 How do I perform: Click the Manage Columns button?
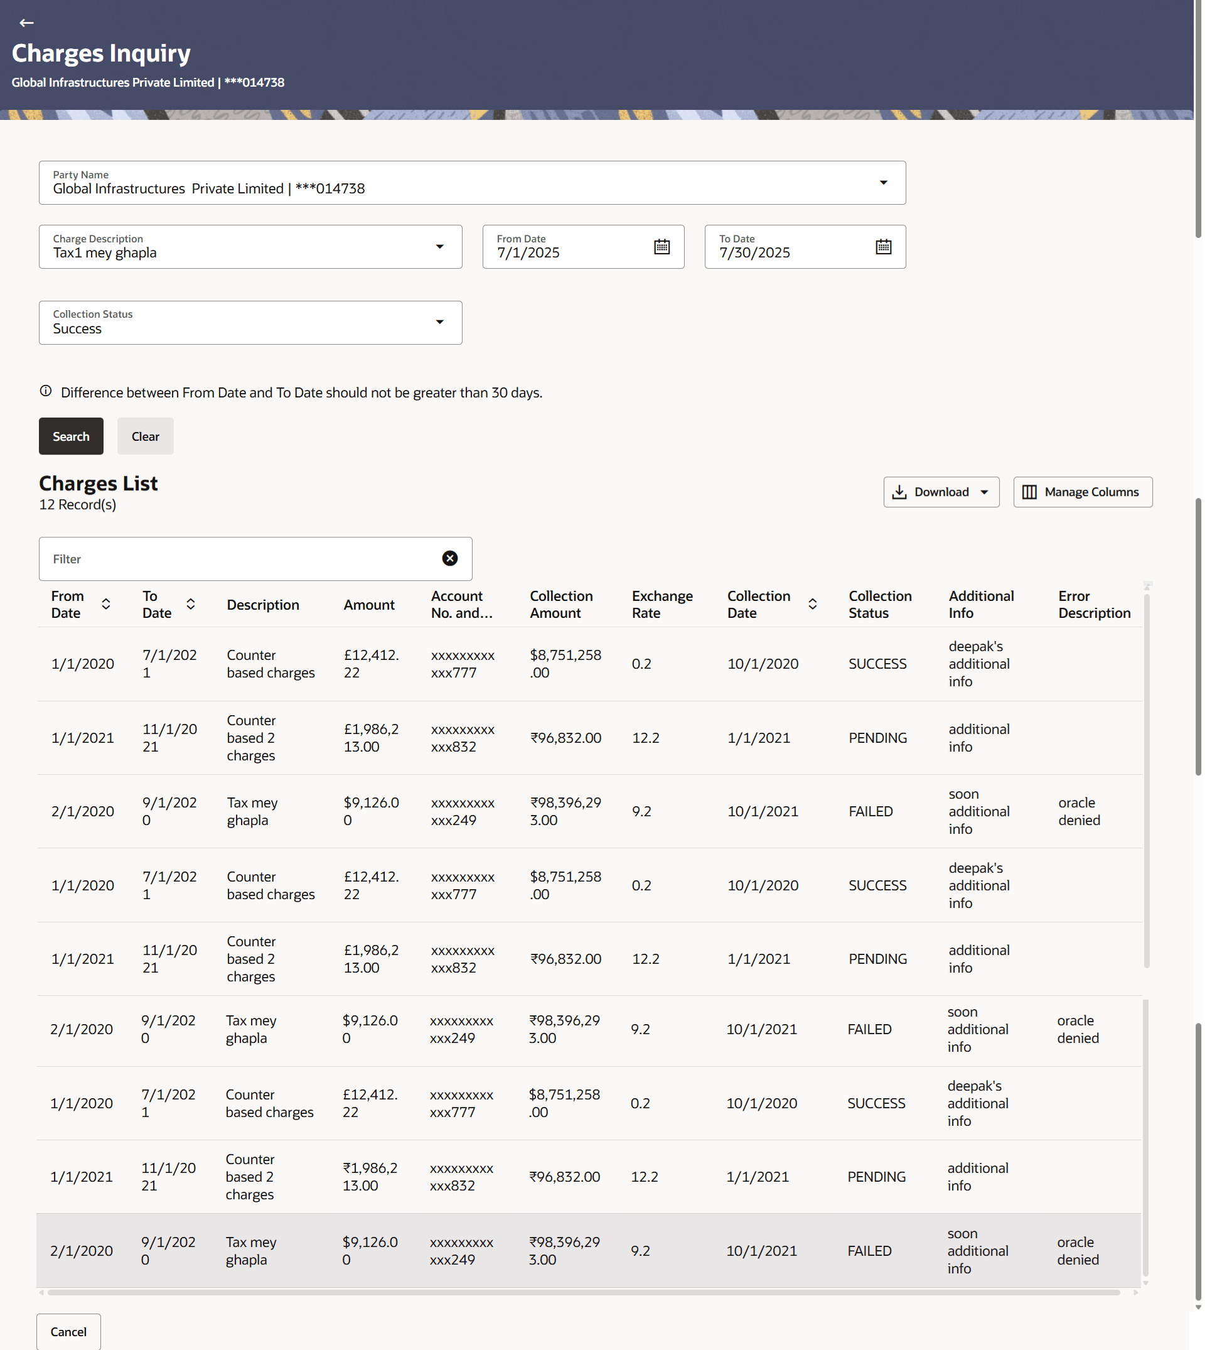[1082, 492]
